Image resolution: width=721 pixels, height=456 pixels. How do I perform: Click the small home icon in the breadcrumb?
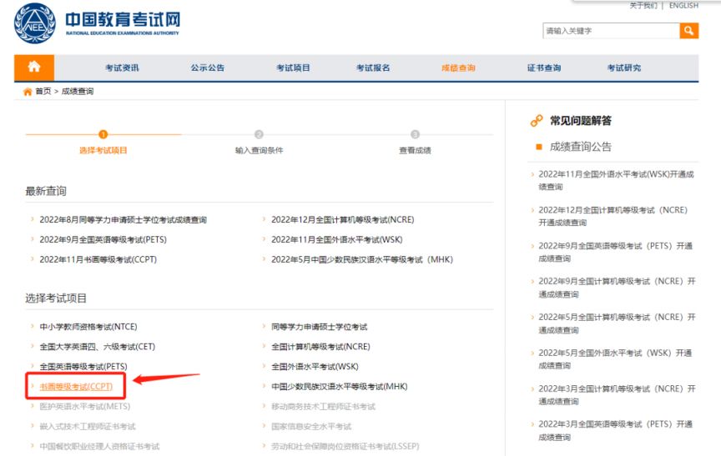(x=28, y=92)
